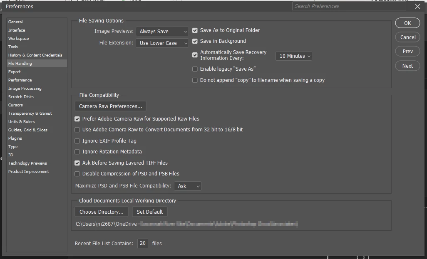
Task: Check Disable Compression of PSD and PSB
Action: point(77,174)
